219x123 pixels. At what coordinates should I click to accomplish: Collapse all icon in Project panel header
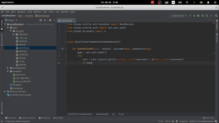click(x=45, y=20)
